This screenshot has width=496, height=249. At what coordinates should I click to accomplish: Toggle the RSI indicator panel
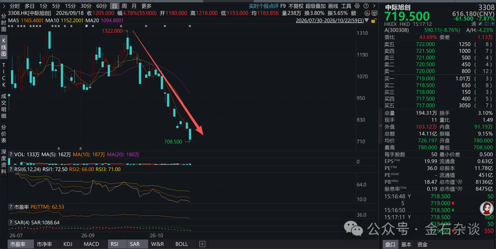[x=114, y=244]
